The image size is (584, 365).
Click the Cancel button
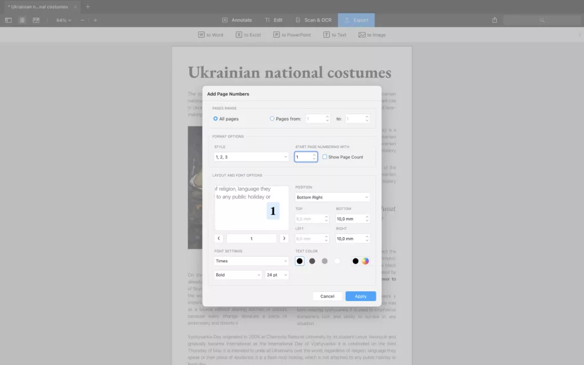click(327, 296)
